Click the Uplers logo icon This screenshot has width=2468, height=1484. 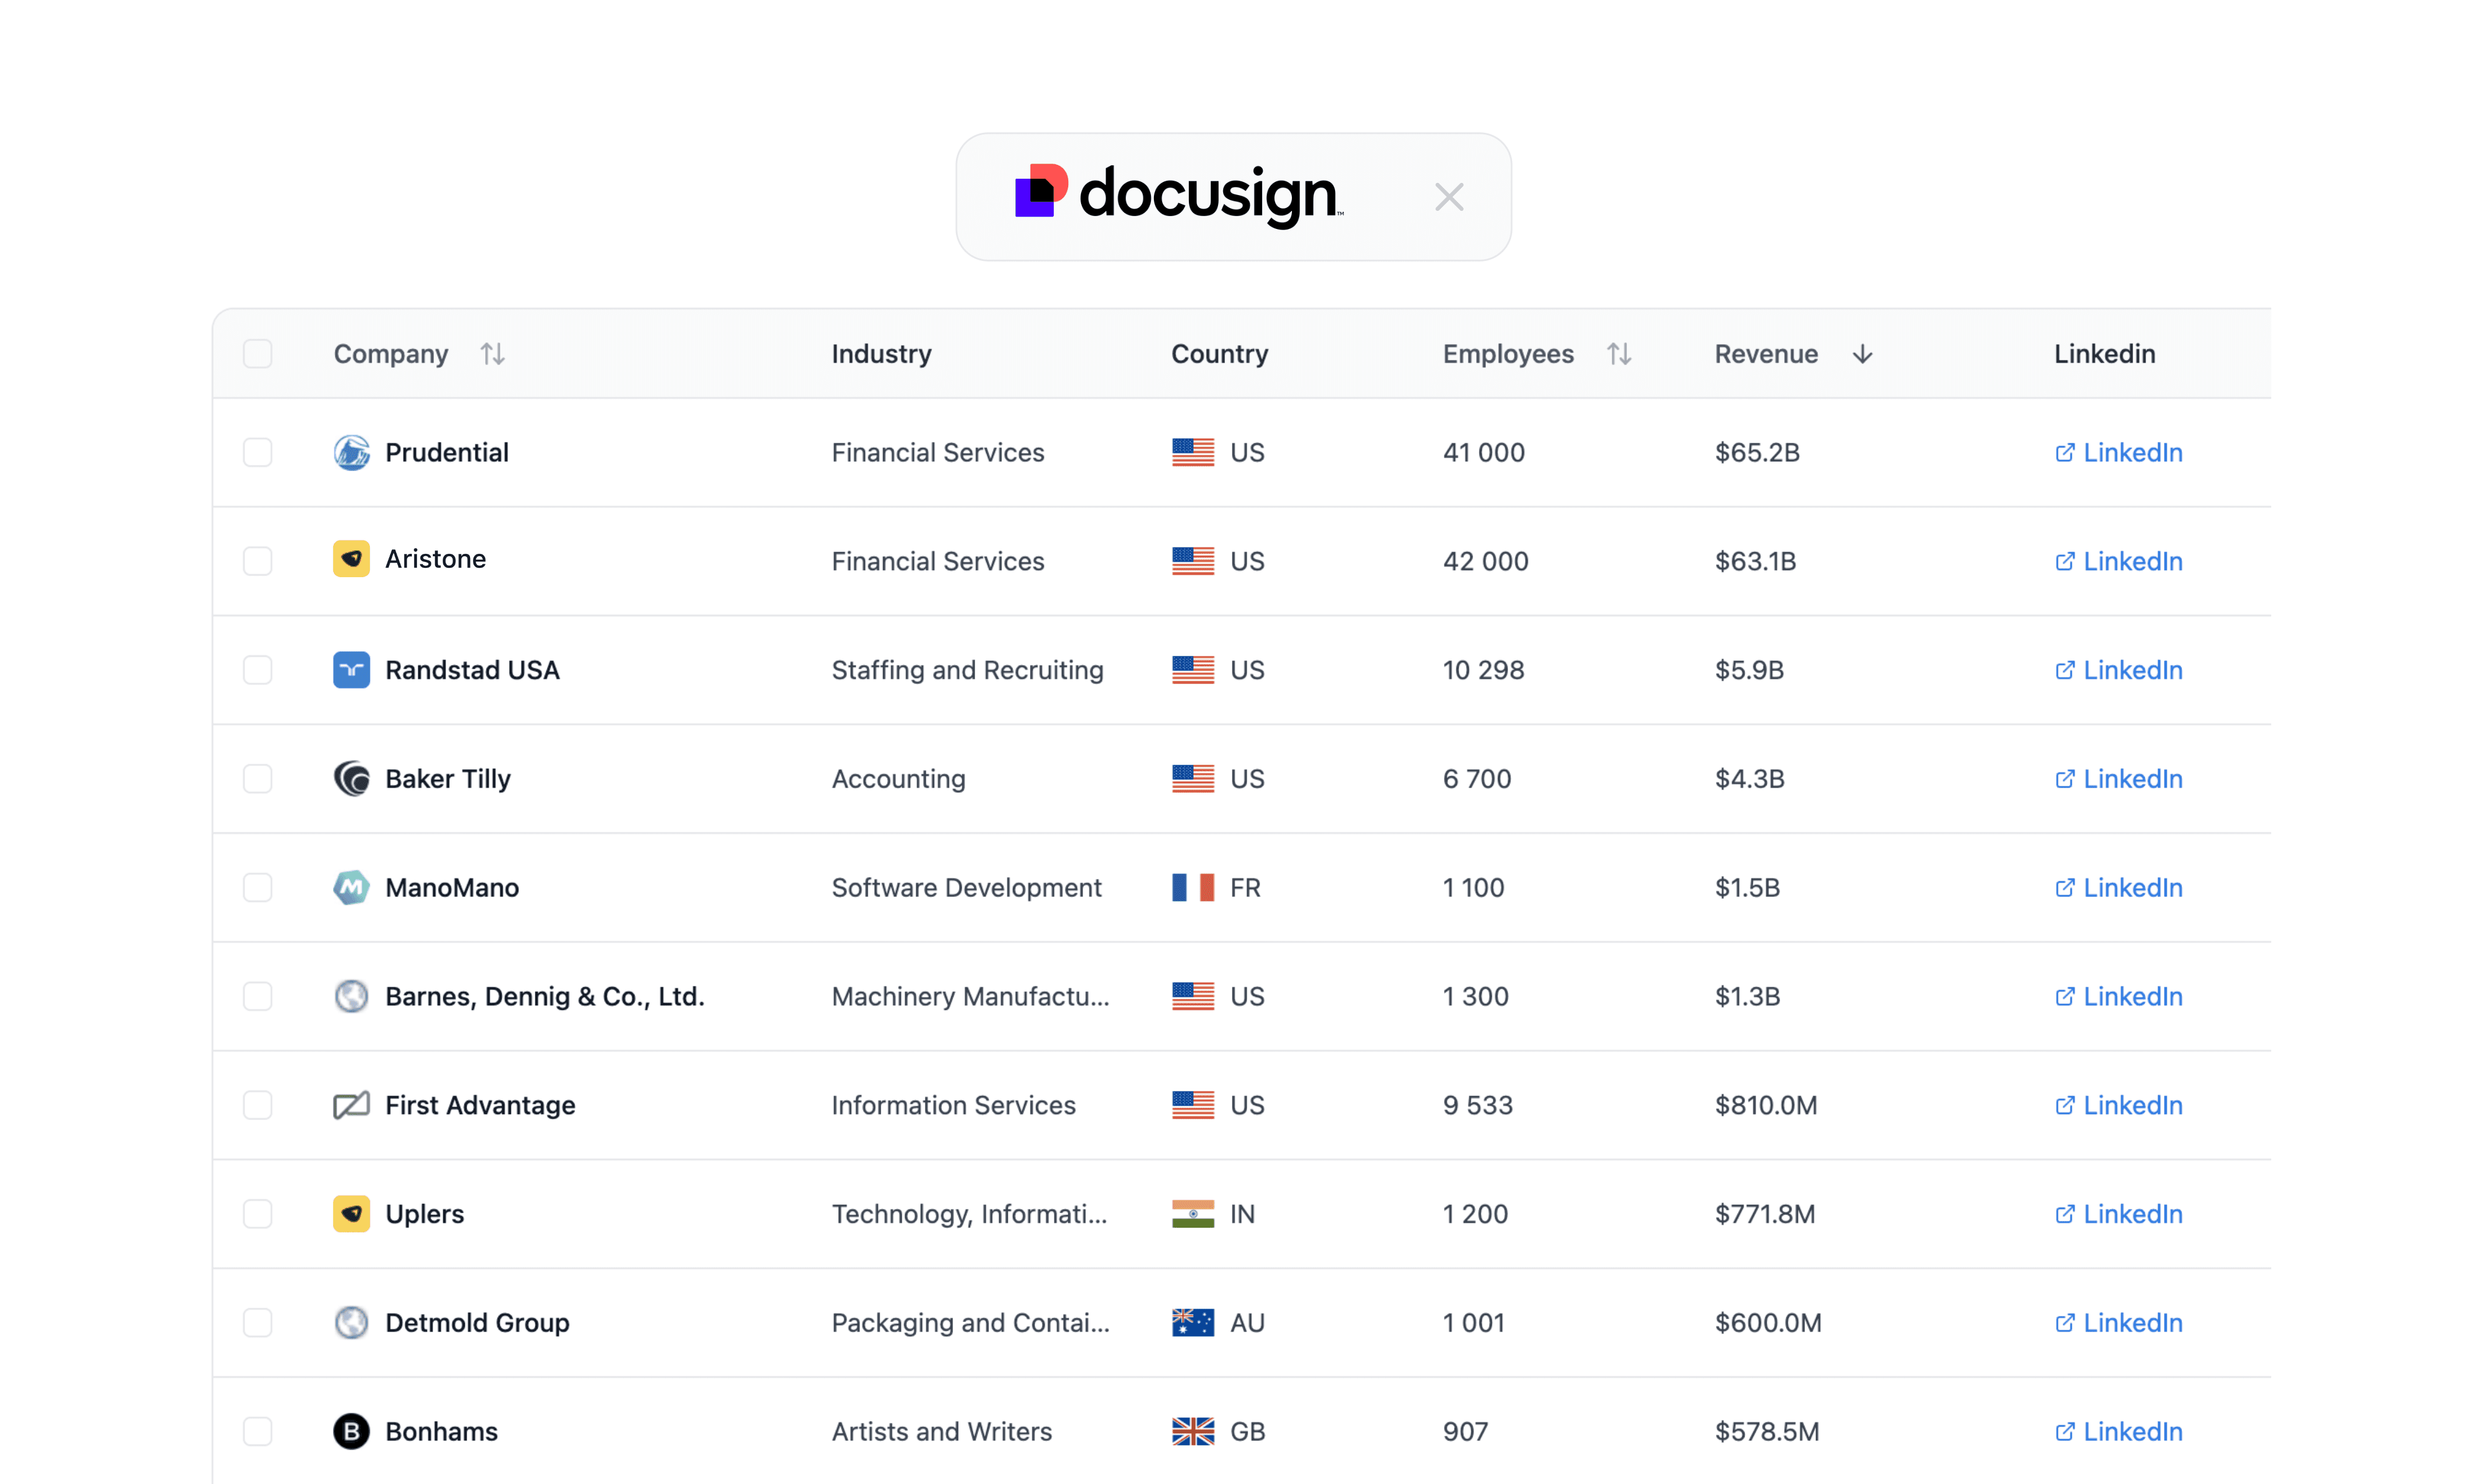coord(351,1214)
